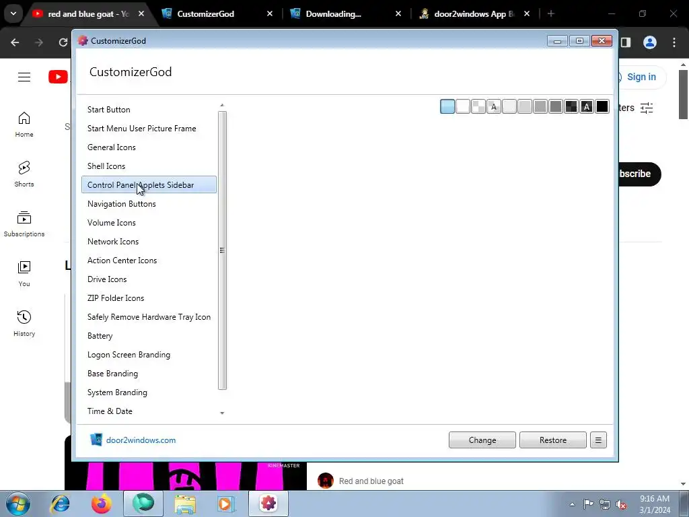Open Windows Explorer folder on taskbar
This screenshot has width=689, height=517.
pos(185,504)
